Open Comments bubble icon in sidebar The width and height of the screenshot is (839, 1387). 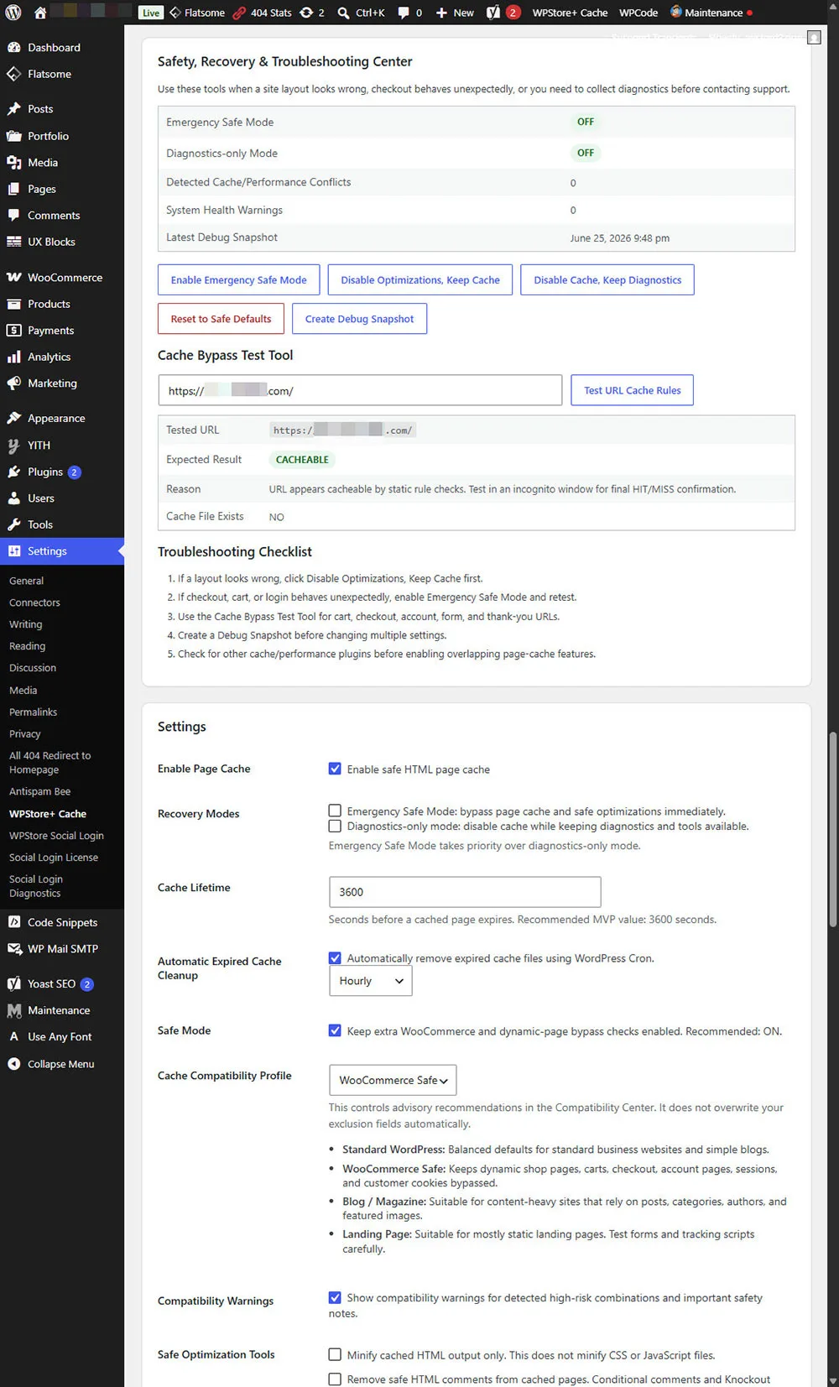pyautogui.click(x=14, y=216)
